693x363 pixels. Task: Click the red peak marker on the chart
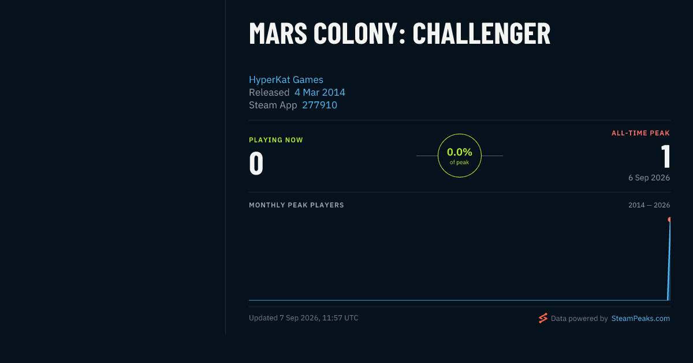669,220
